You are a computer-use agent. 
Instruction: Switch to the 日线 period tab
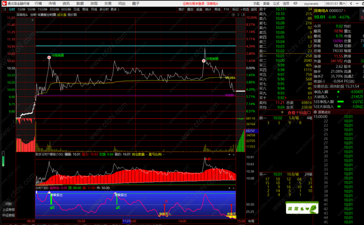pyautogui.click(x=77, y=9)
